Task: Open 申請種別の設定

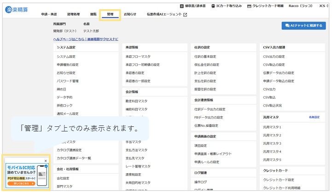Action: point(68,65)
